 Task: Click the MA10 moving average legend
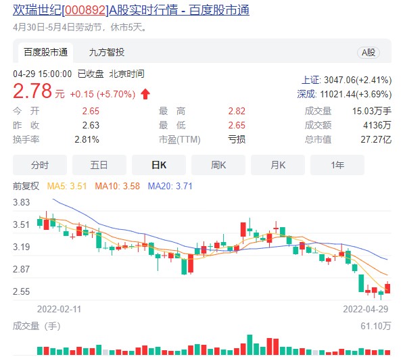[x=117, y=186]
